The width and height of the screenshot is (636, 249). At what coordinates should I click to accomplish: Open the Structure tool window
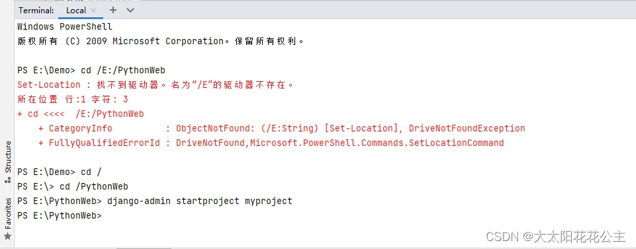click(7, 162)
